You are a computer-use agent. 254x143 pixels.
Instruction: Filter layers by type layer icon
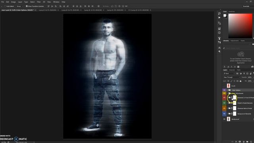pos(244,73)
